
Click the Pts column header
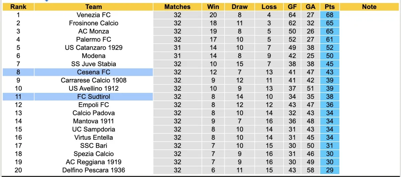coord(329,7)
